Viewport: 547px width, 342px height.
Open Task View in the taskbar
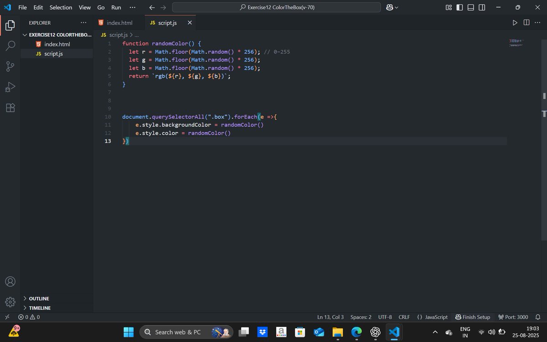244,332
